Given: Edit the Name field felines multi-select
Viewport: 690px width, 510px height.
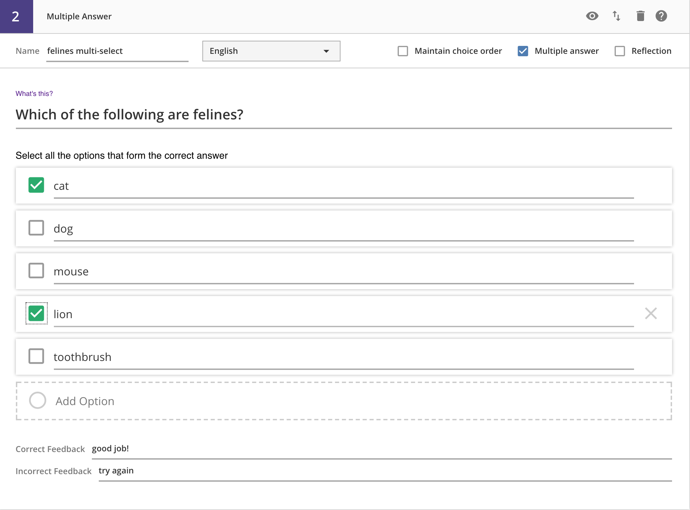Looking at the screenshot, I should (x=117, y=51).
